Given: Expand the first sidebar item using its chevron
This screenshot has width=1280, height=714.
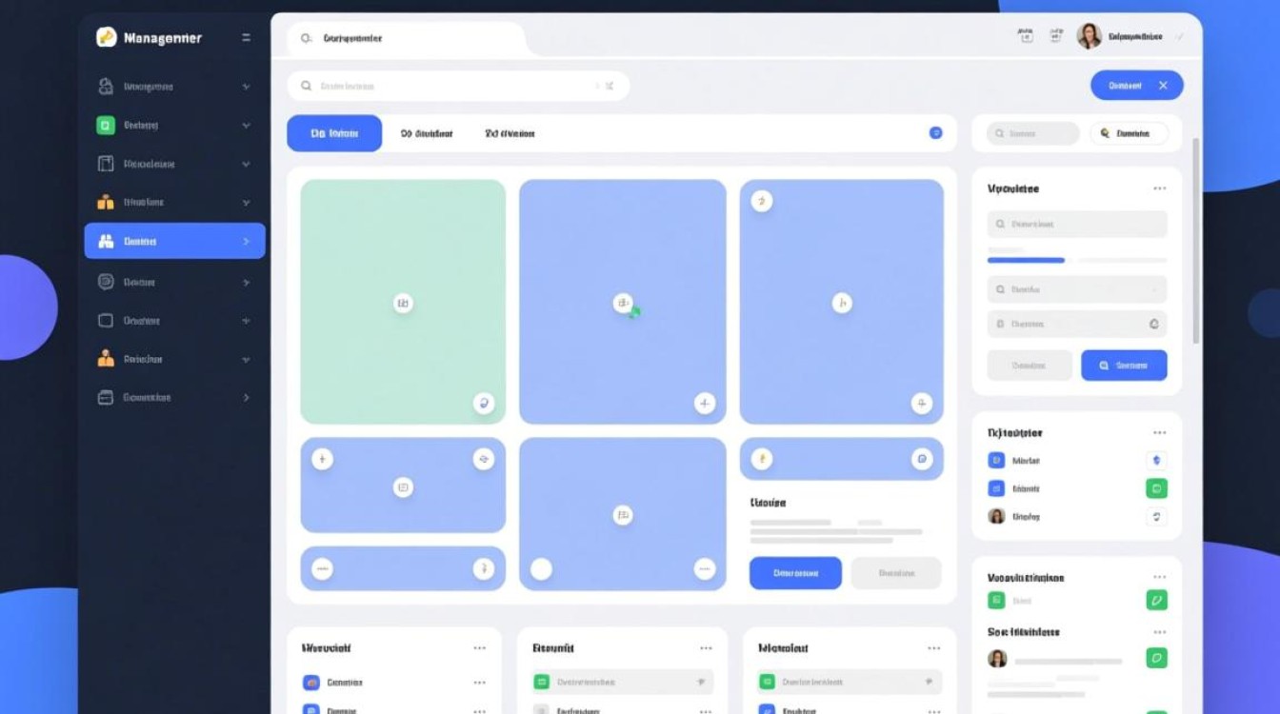Looking at the screenshot, I should [x=246, y=87].
